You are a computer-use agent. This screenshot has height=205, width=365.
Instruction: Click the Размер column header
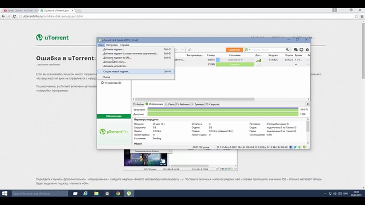coord(211,55)
